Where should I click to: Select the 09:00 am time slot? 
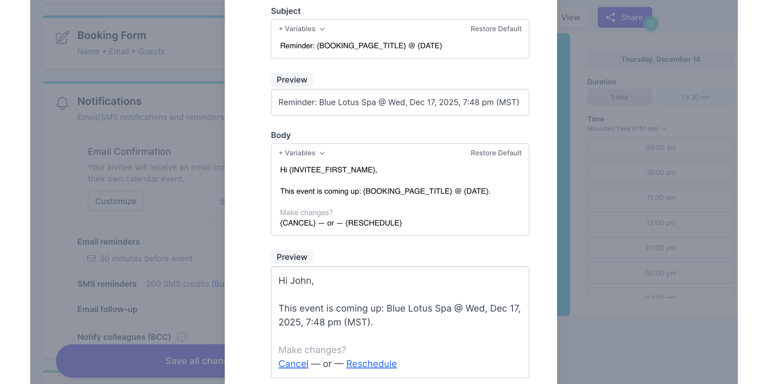660,147
